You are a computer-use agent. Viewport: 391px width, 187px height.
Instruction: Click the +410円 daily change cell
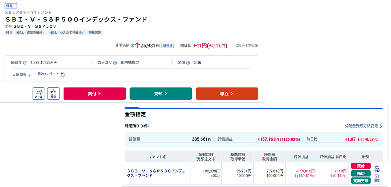pos(341,171)
